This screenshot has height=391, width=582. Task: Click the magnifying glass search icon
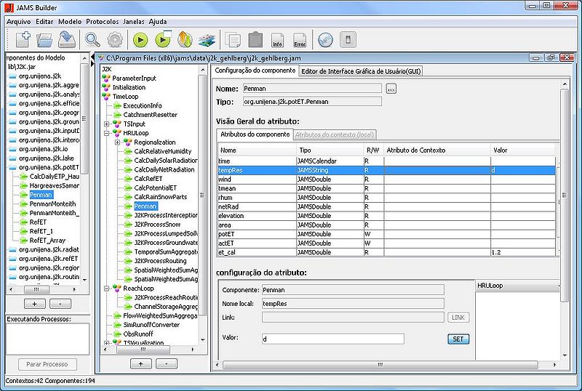point(93,39)
